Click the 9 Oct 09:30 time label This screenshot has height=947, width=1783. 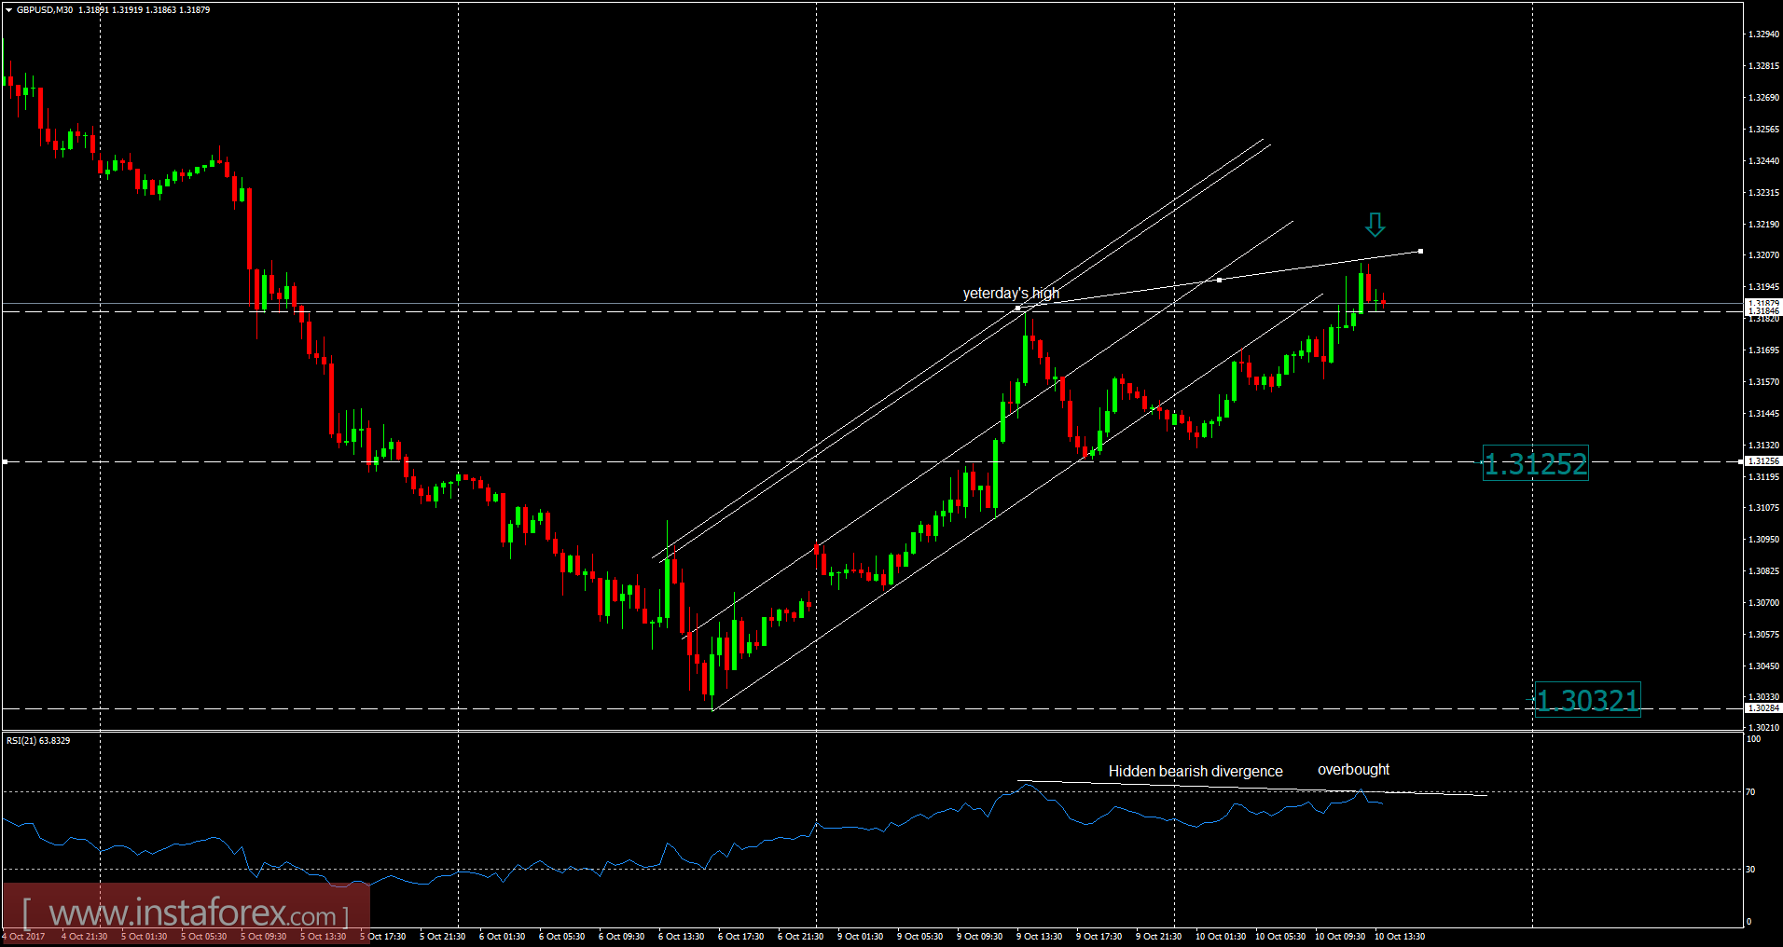(x=980, y=937)
